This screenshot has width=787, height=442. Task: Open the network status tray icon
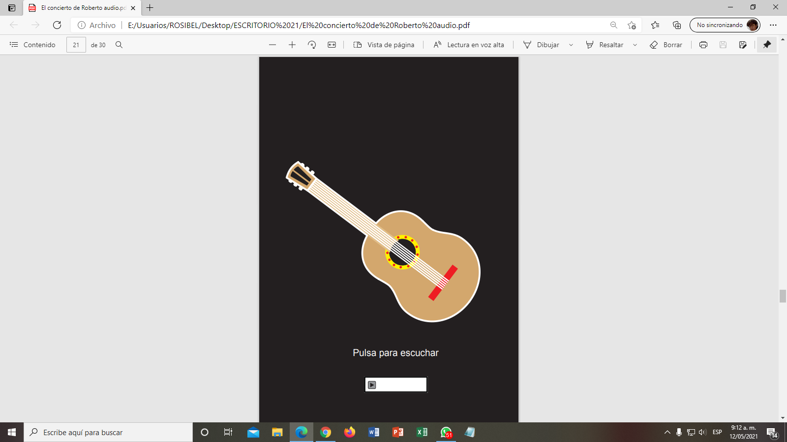[691, 432]
